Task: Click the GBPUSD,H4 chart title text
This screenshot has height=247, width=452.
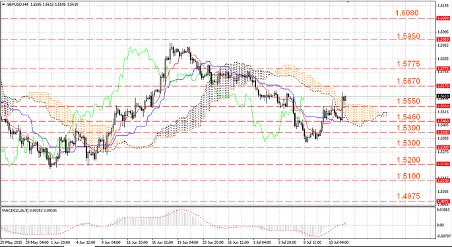Action: [x=17, y=5]
